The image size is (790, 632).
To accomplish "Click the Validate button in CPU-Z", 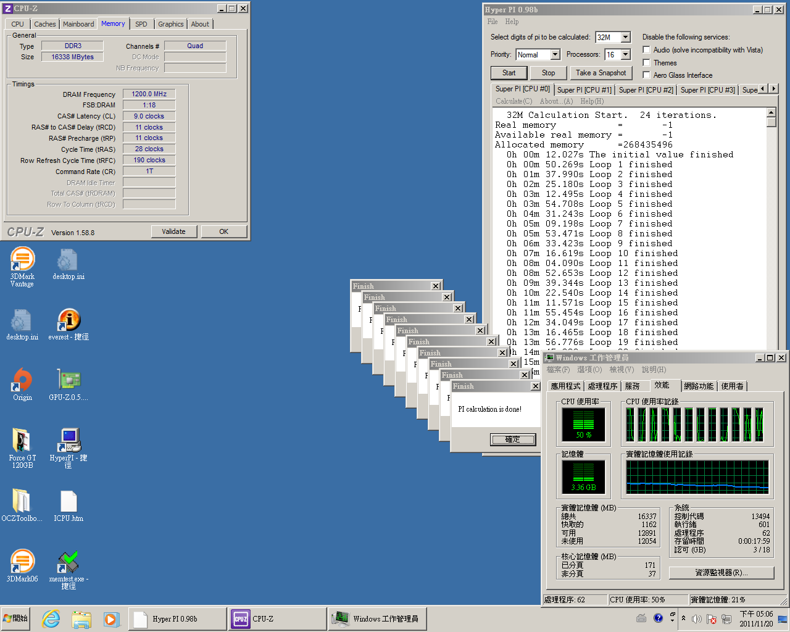I will tap(174, 231).
